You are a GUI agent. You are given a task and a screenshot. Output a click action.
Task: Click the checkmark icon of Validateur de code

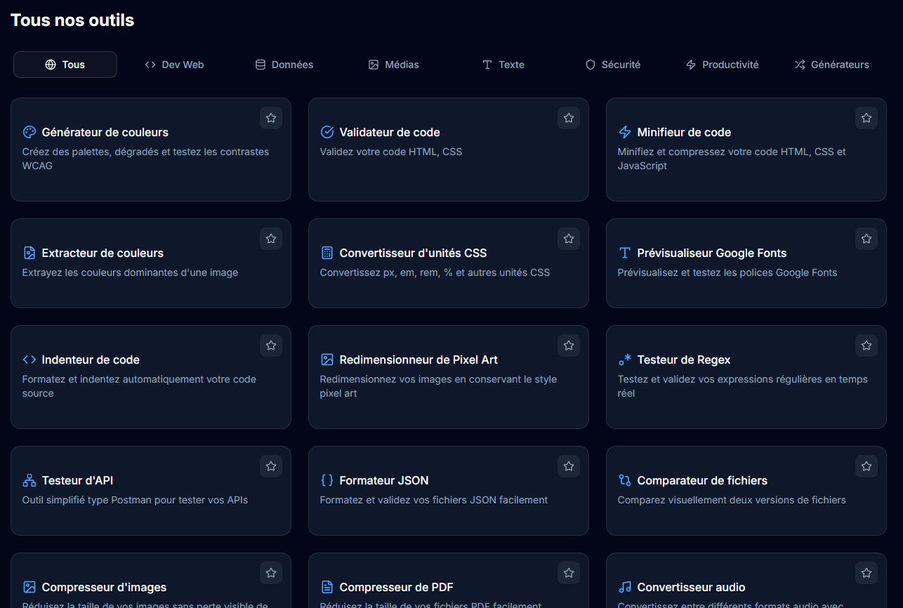[327, 132]
